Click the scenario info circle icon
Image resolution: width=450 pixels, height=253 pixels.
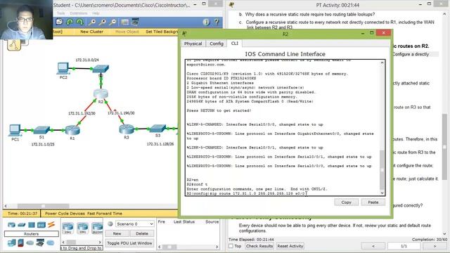(110, 223)
